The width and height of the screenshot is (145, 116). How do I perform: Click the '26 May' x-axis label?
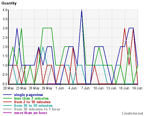pos(34,88)
